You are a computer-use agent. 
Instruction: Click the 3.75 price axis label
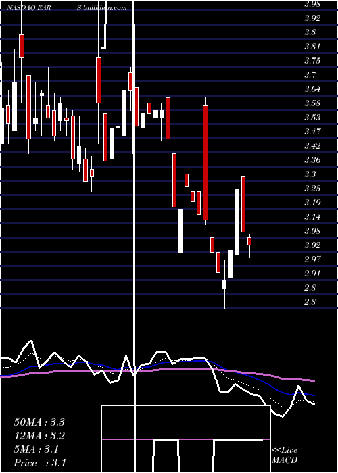coord(312,61)
